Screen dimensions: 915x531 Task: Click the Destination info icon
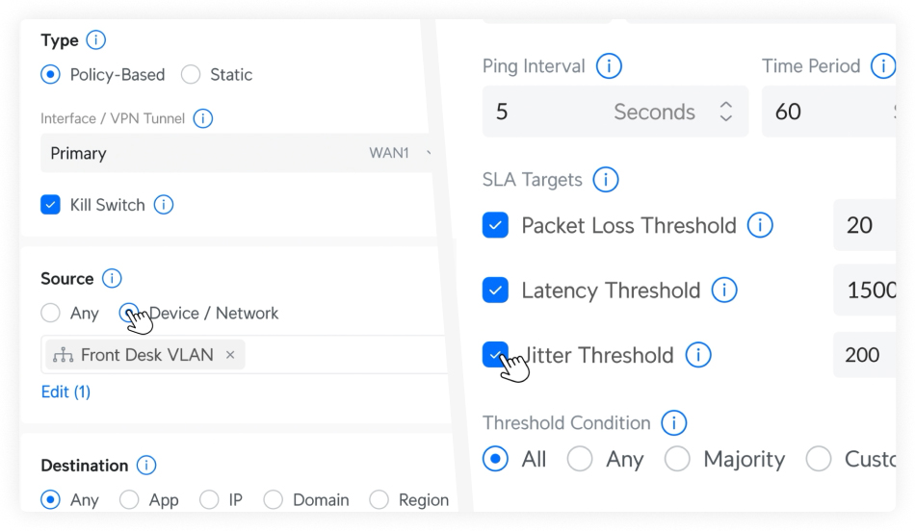click(x=146, y=466)
